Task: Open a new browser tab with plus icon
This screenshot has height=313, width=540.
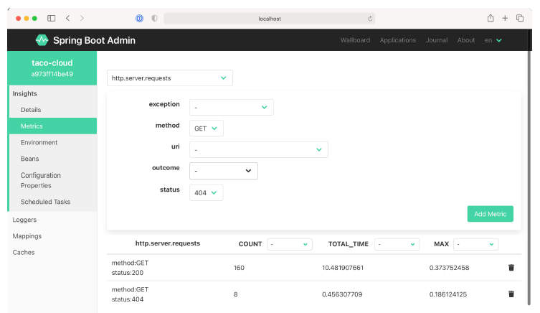Action: tap(505, 18)
